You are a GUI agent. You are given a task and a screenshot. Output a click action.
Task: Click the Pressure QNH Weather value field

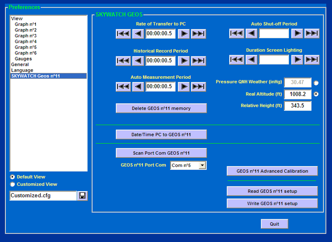tap(298, 82)
